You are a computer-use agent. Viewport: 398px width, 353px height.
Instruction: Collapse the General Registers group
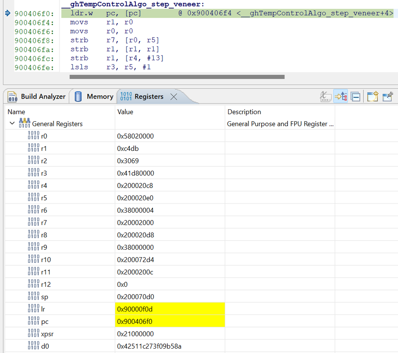(x=12, y=124)
